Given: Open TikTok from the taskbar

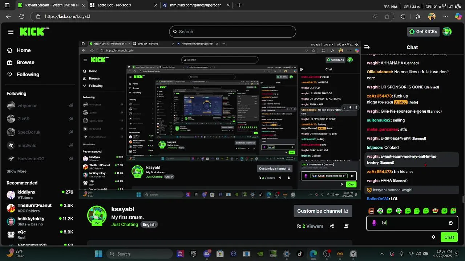Looking at the screenshot, I should click(x=300, y=254).
